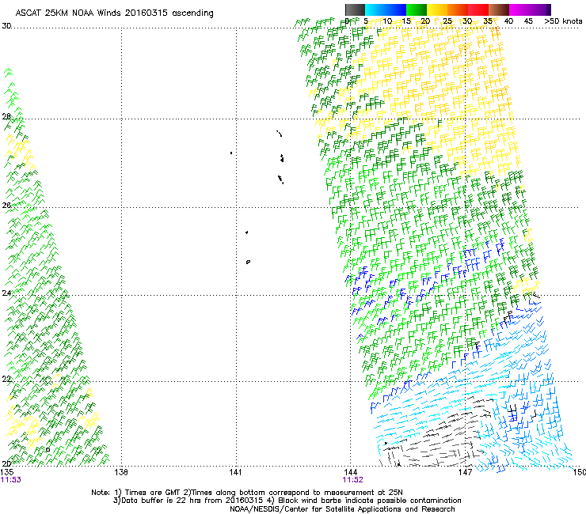586x514 pixels.
Task: Click the '>50 knots' legend label
Action: [x=563, y=21]
